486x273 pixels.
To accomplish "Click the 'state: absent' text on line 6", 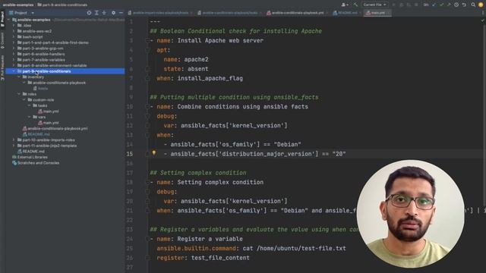I will [x=186, y=69].
